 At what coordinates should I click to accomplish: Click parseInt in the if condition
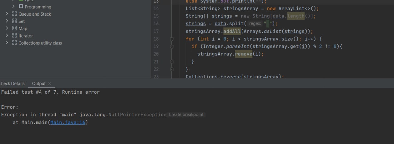tap(238, 46)
